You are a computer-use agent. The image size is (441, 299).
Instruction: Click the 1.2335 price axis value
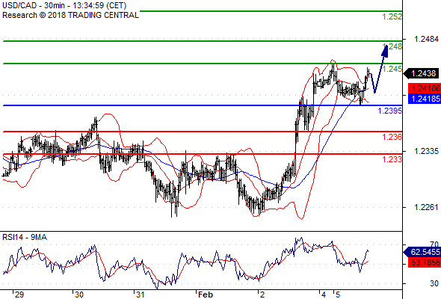pyautogui.click(x=426, y=151)
